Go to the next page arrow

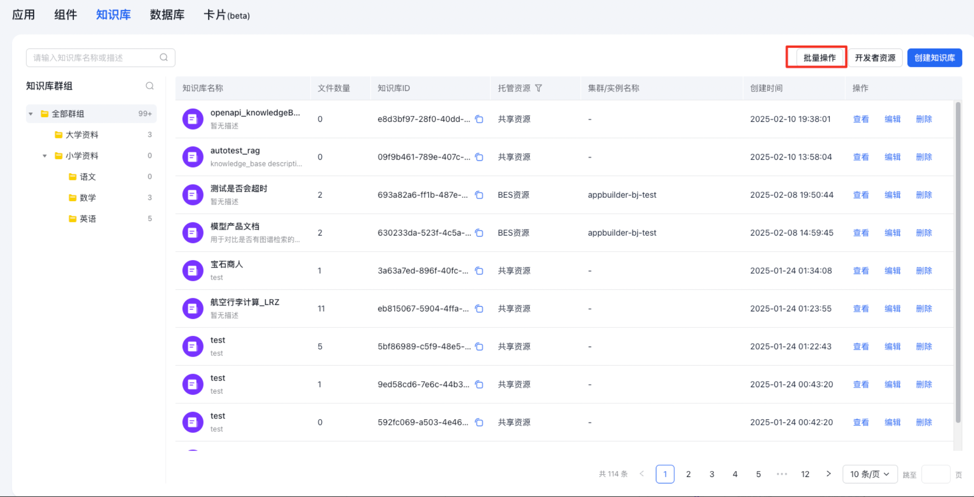(828, 474)
